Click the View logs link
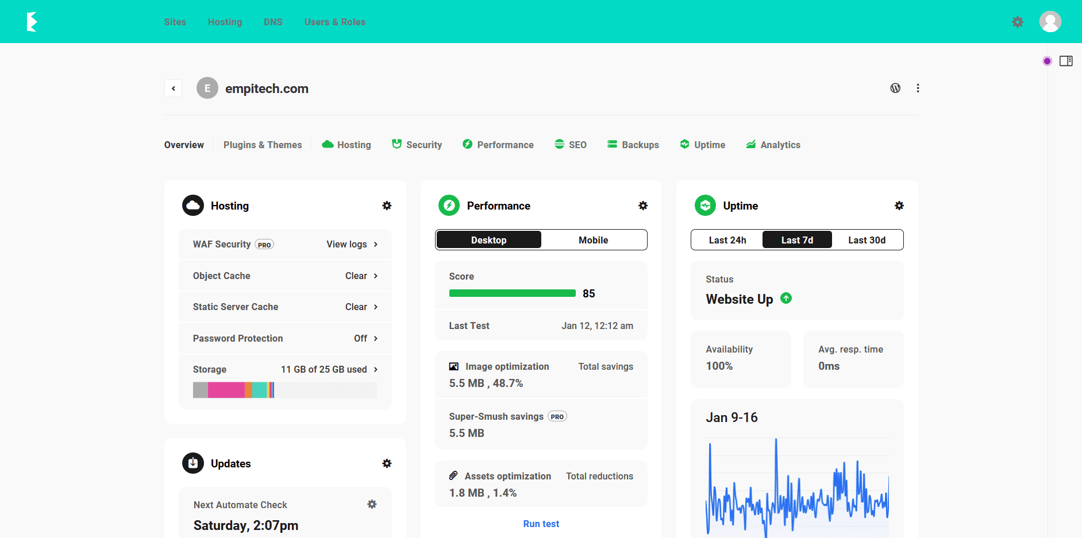Viewport: 1082px width, 538px height. click(x=346, y=245)
